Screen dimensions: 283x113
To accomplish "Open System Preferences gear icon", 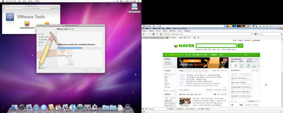I will coord(87,107).
